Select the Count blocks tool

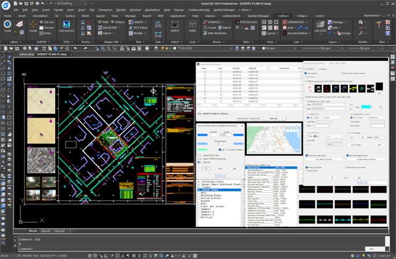(210, 27)
